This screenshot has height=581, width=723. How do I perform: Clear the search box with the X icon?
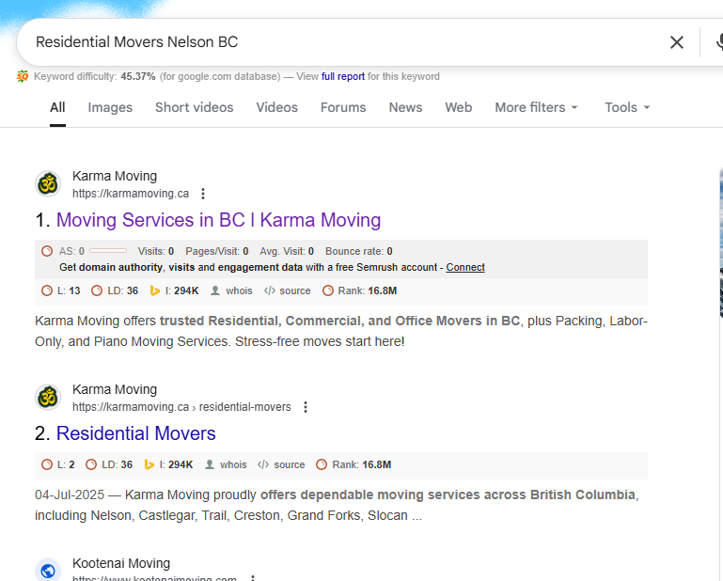(677, 42)
